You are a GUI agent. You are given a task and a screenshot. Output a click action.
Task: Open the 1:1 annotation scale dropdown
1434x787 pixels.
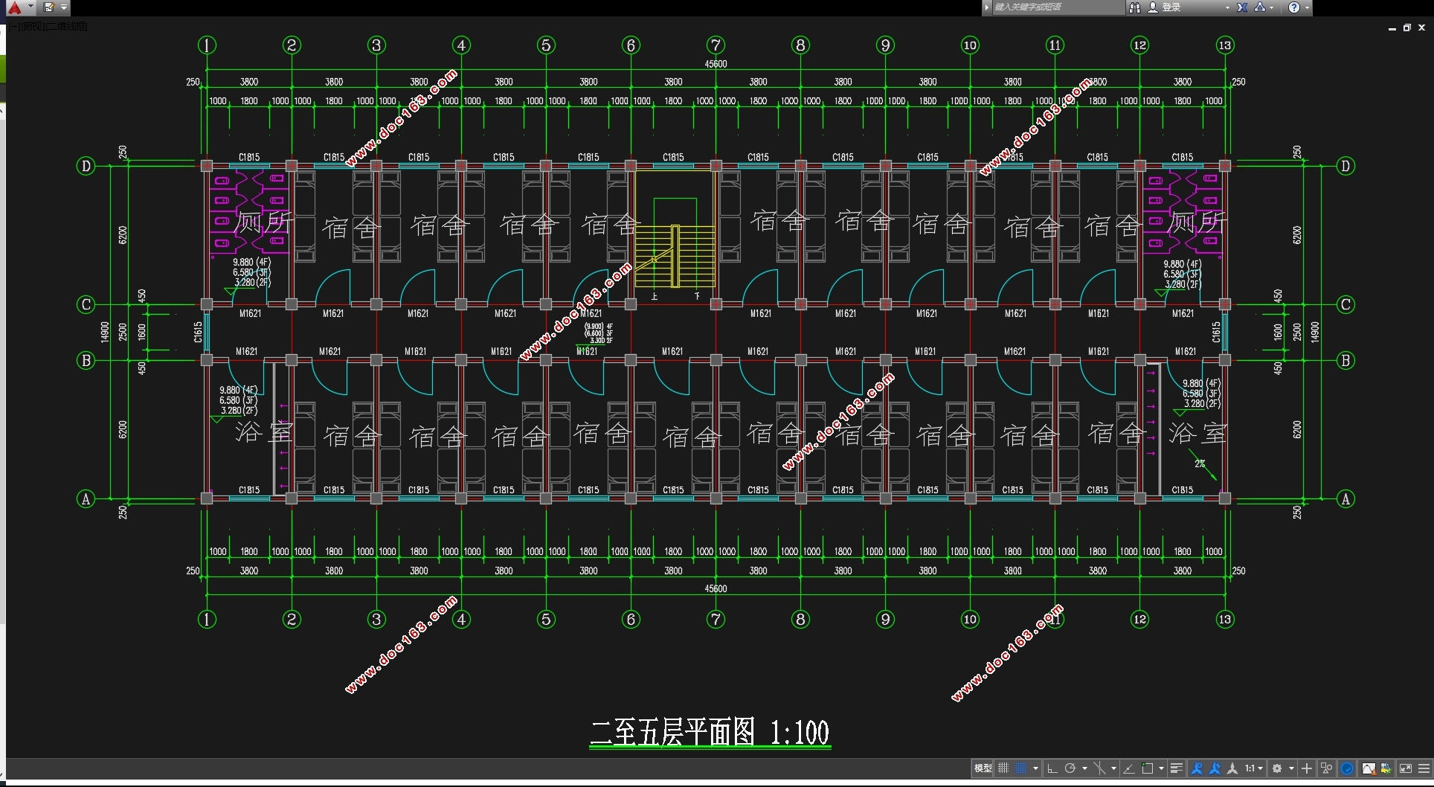(1254, 768)
